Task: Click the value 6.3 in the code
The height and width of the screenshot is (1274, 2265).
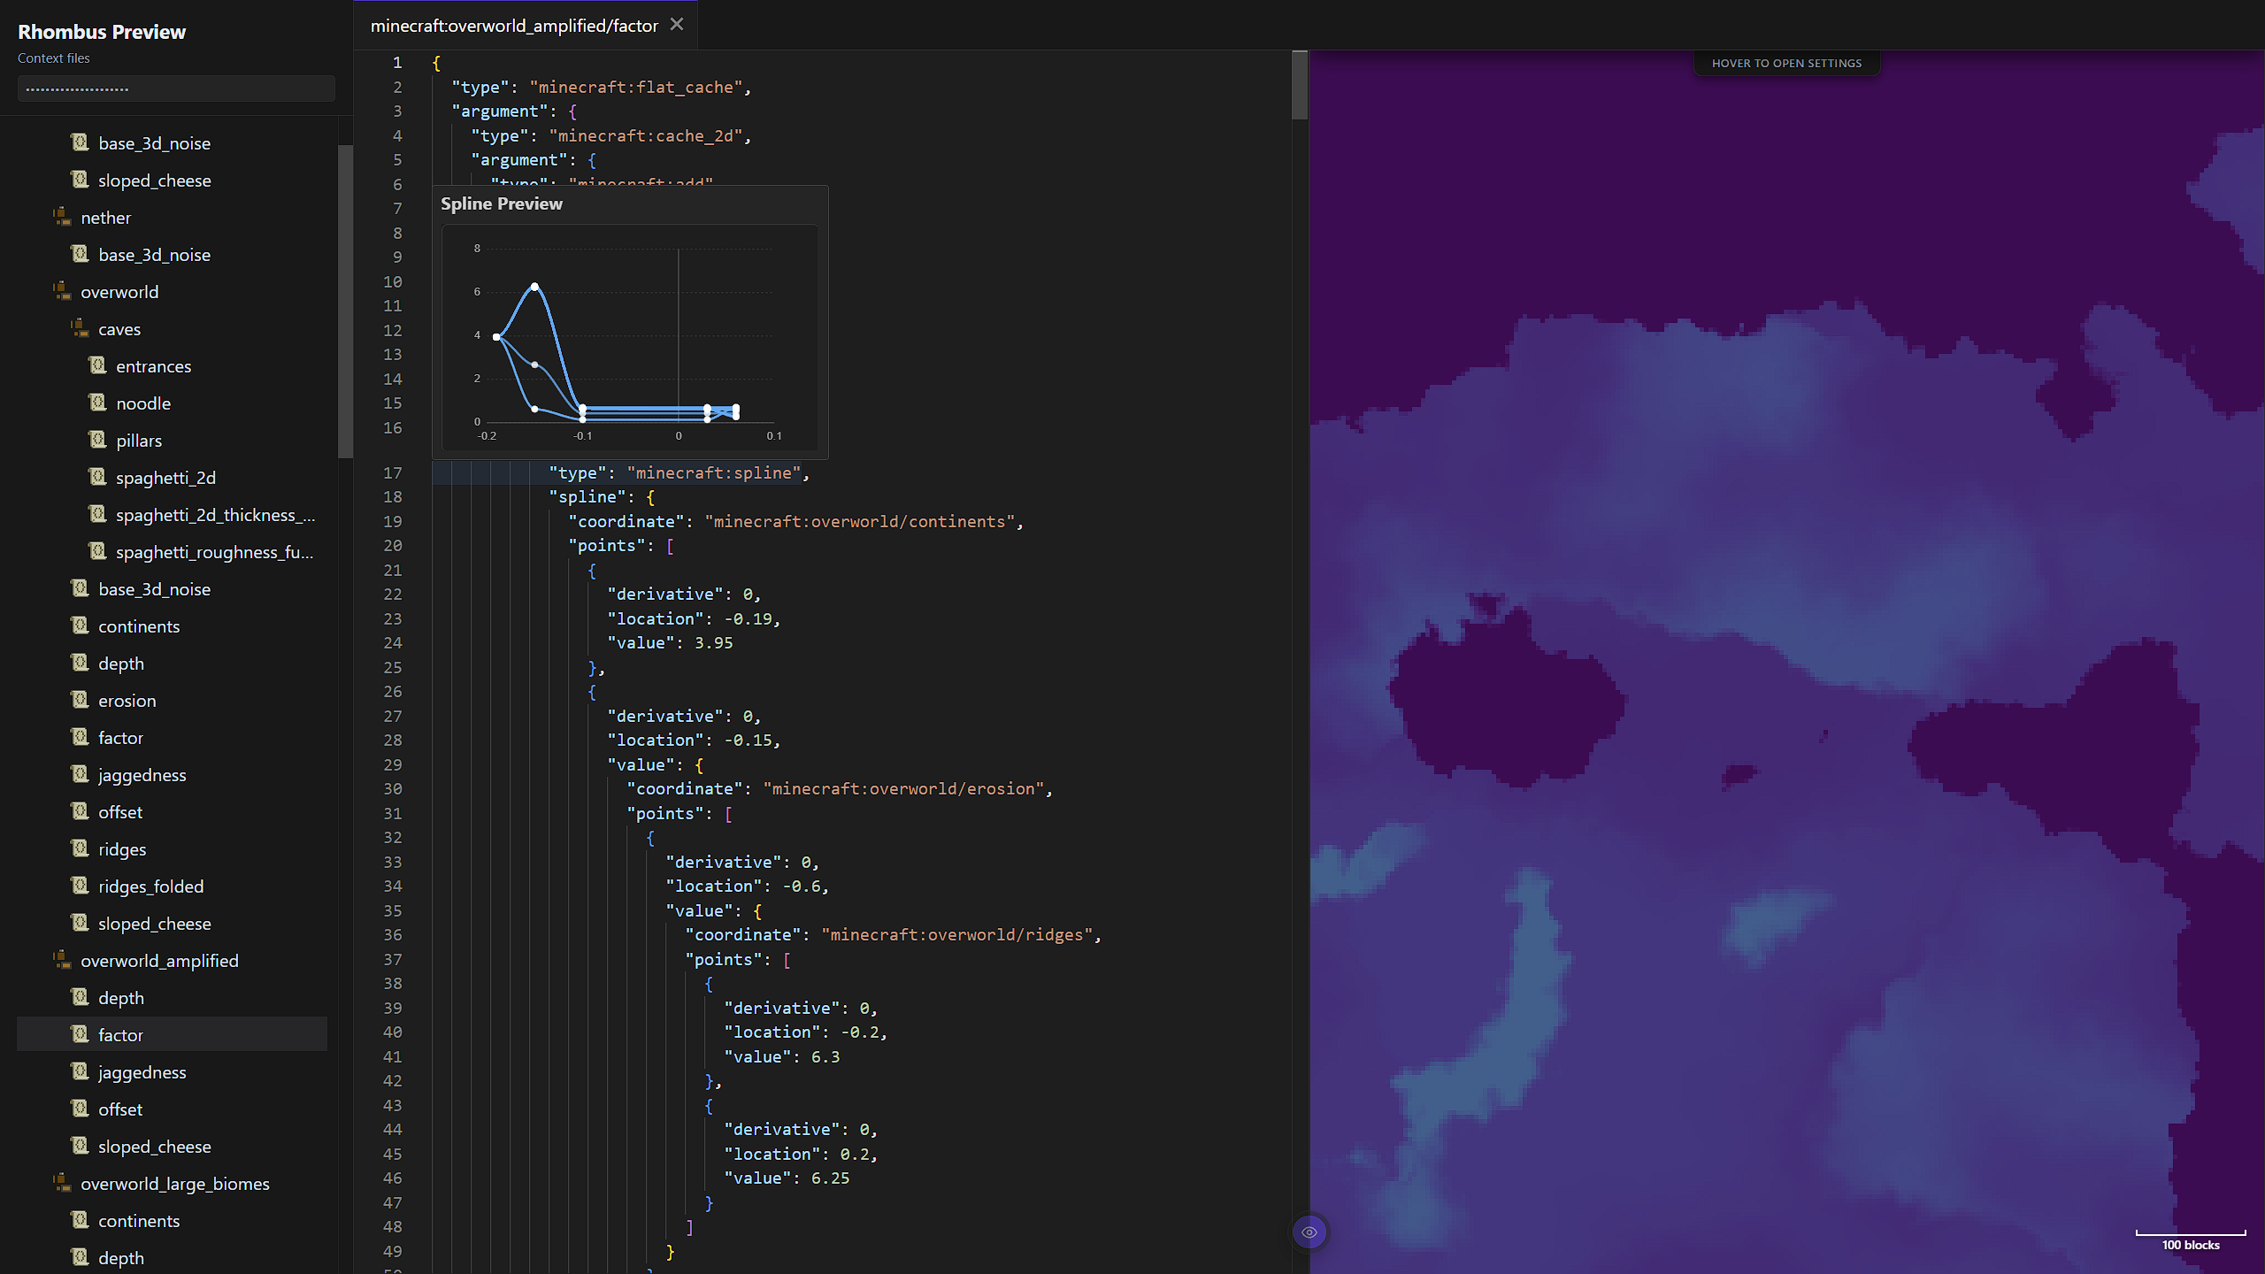Action: click(825, 1056)
